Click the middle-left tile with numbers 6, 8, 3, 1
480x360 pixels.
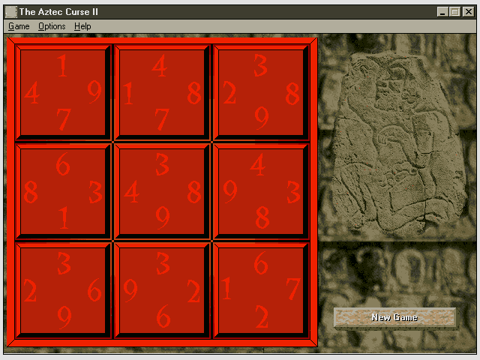pos(63,191)
